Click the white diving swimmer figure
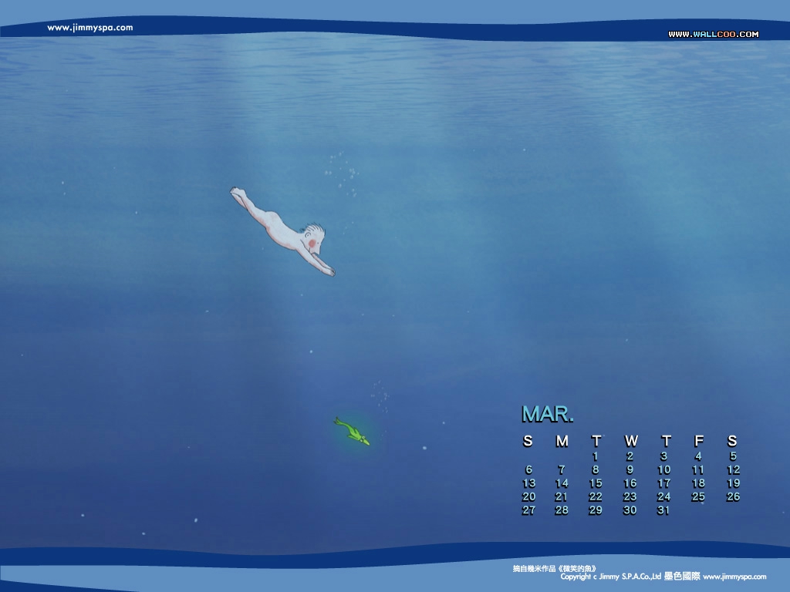790x592 pixels. pos(285,231)
